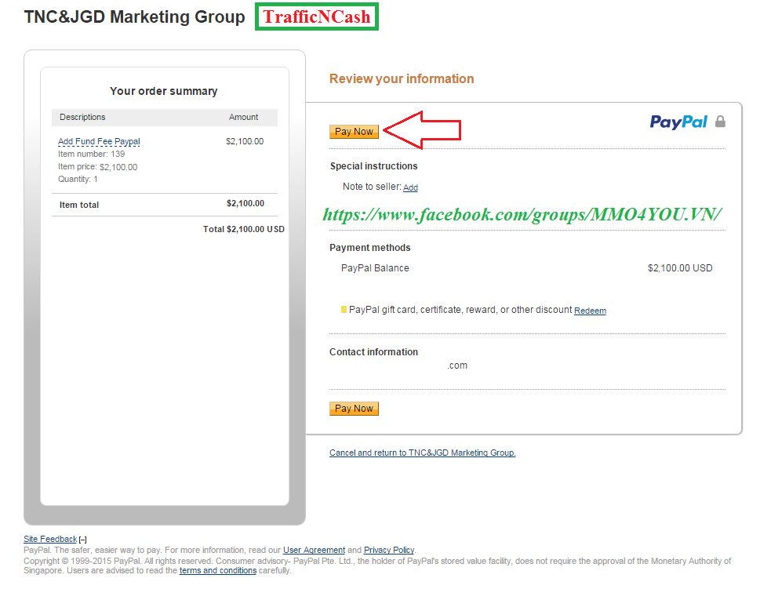Select the PayPal Balance payment method

(375, 268)
